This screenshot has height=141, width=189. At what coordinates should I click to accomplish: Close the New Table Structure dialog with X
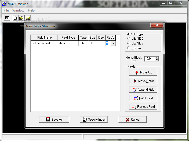157,25
